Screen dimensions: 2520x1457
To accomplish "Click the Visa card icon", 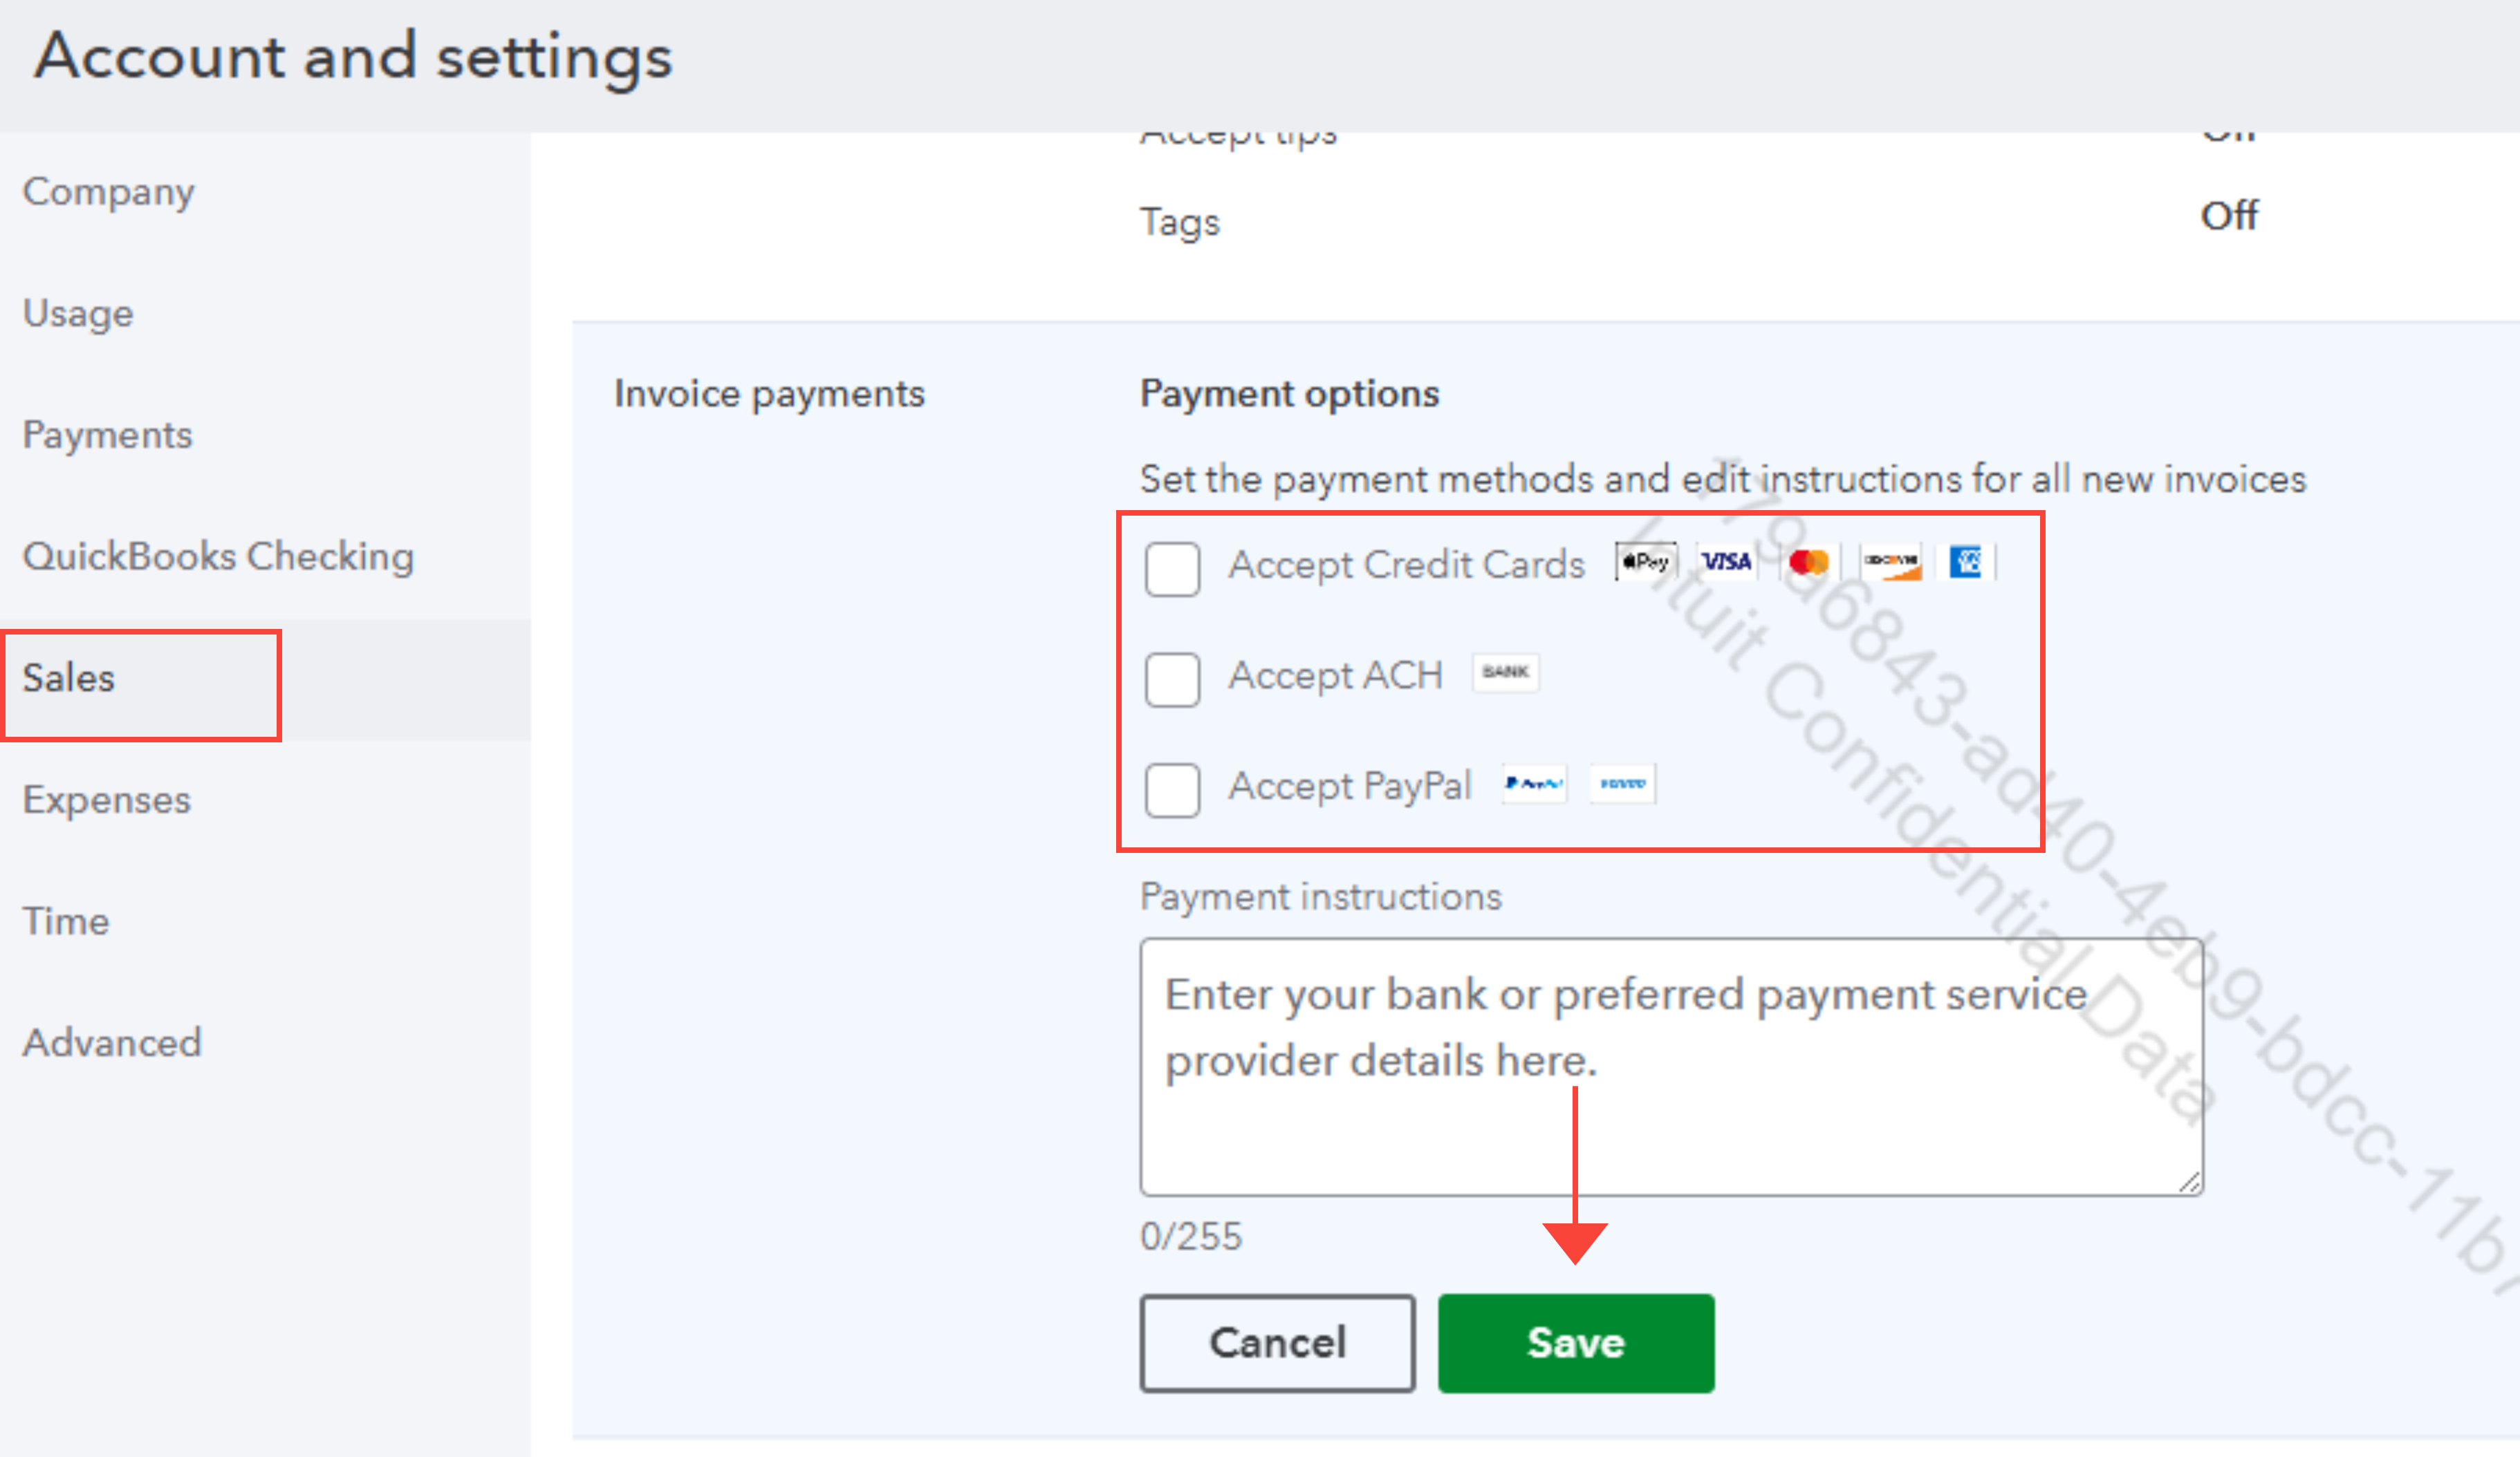I will click(x=1727, y=563).
